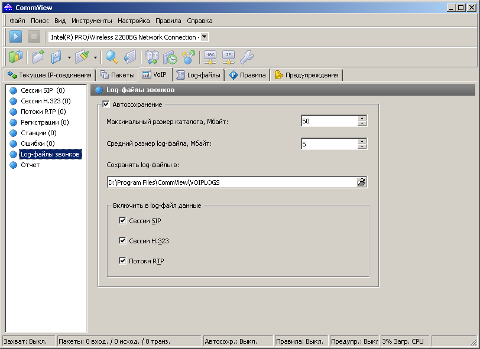Expand the arrow beside the save icon
The height and width of the screenshot is (349, 480).
pyautogui.click(x=70, y=57)
